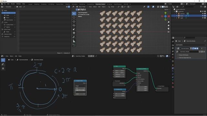Click Cube breadcrumb in node editor

pyautogui.click(x=12, y=60)
